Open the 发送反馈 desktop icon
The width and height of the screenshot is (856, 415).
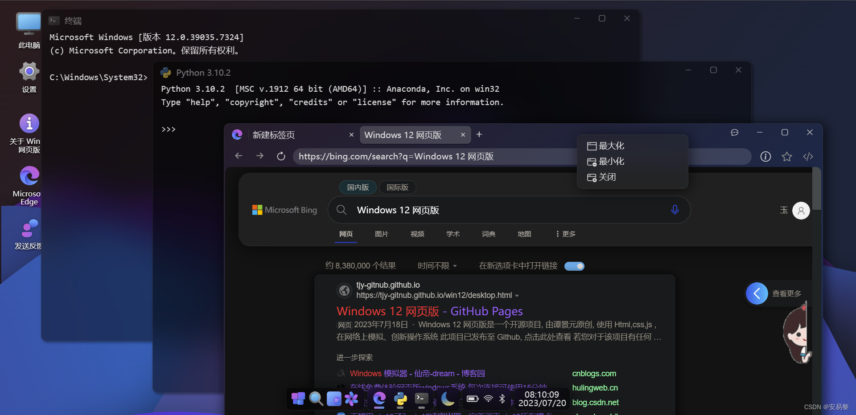[x=29, y=234]
